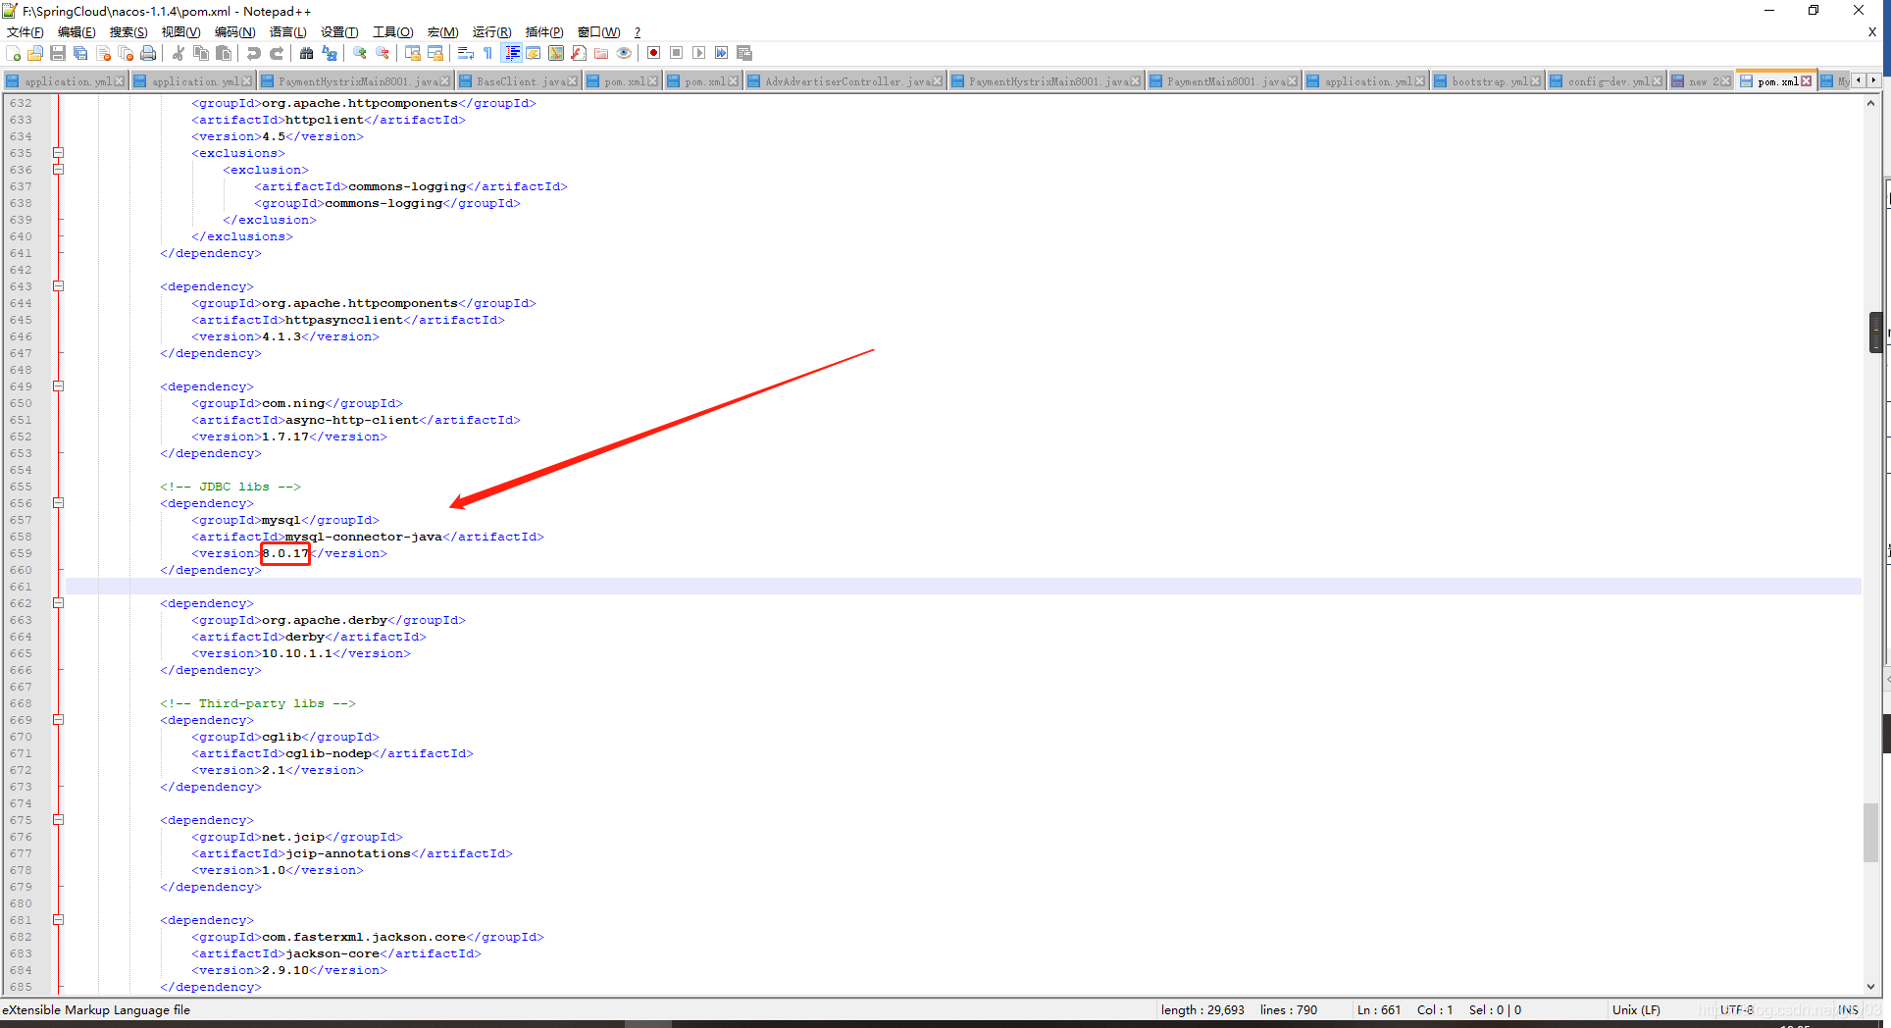Click the vertical scrollbar thumb
This screenshot has height=1028, width=1891.
click(1871, 833)
